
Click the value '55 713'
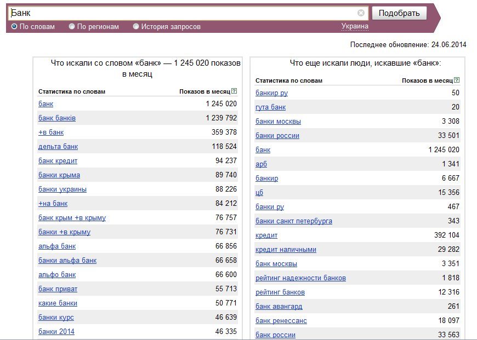pos(226,289)
